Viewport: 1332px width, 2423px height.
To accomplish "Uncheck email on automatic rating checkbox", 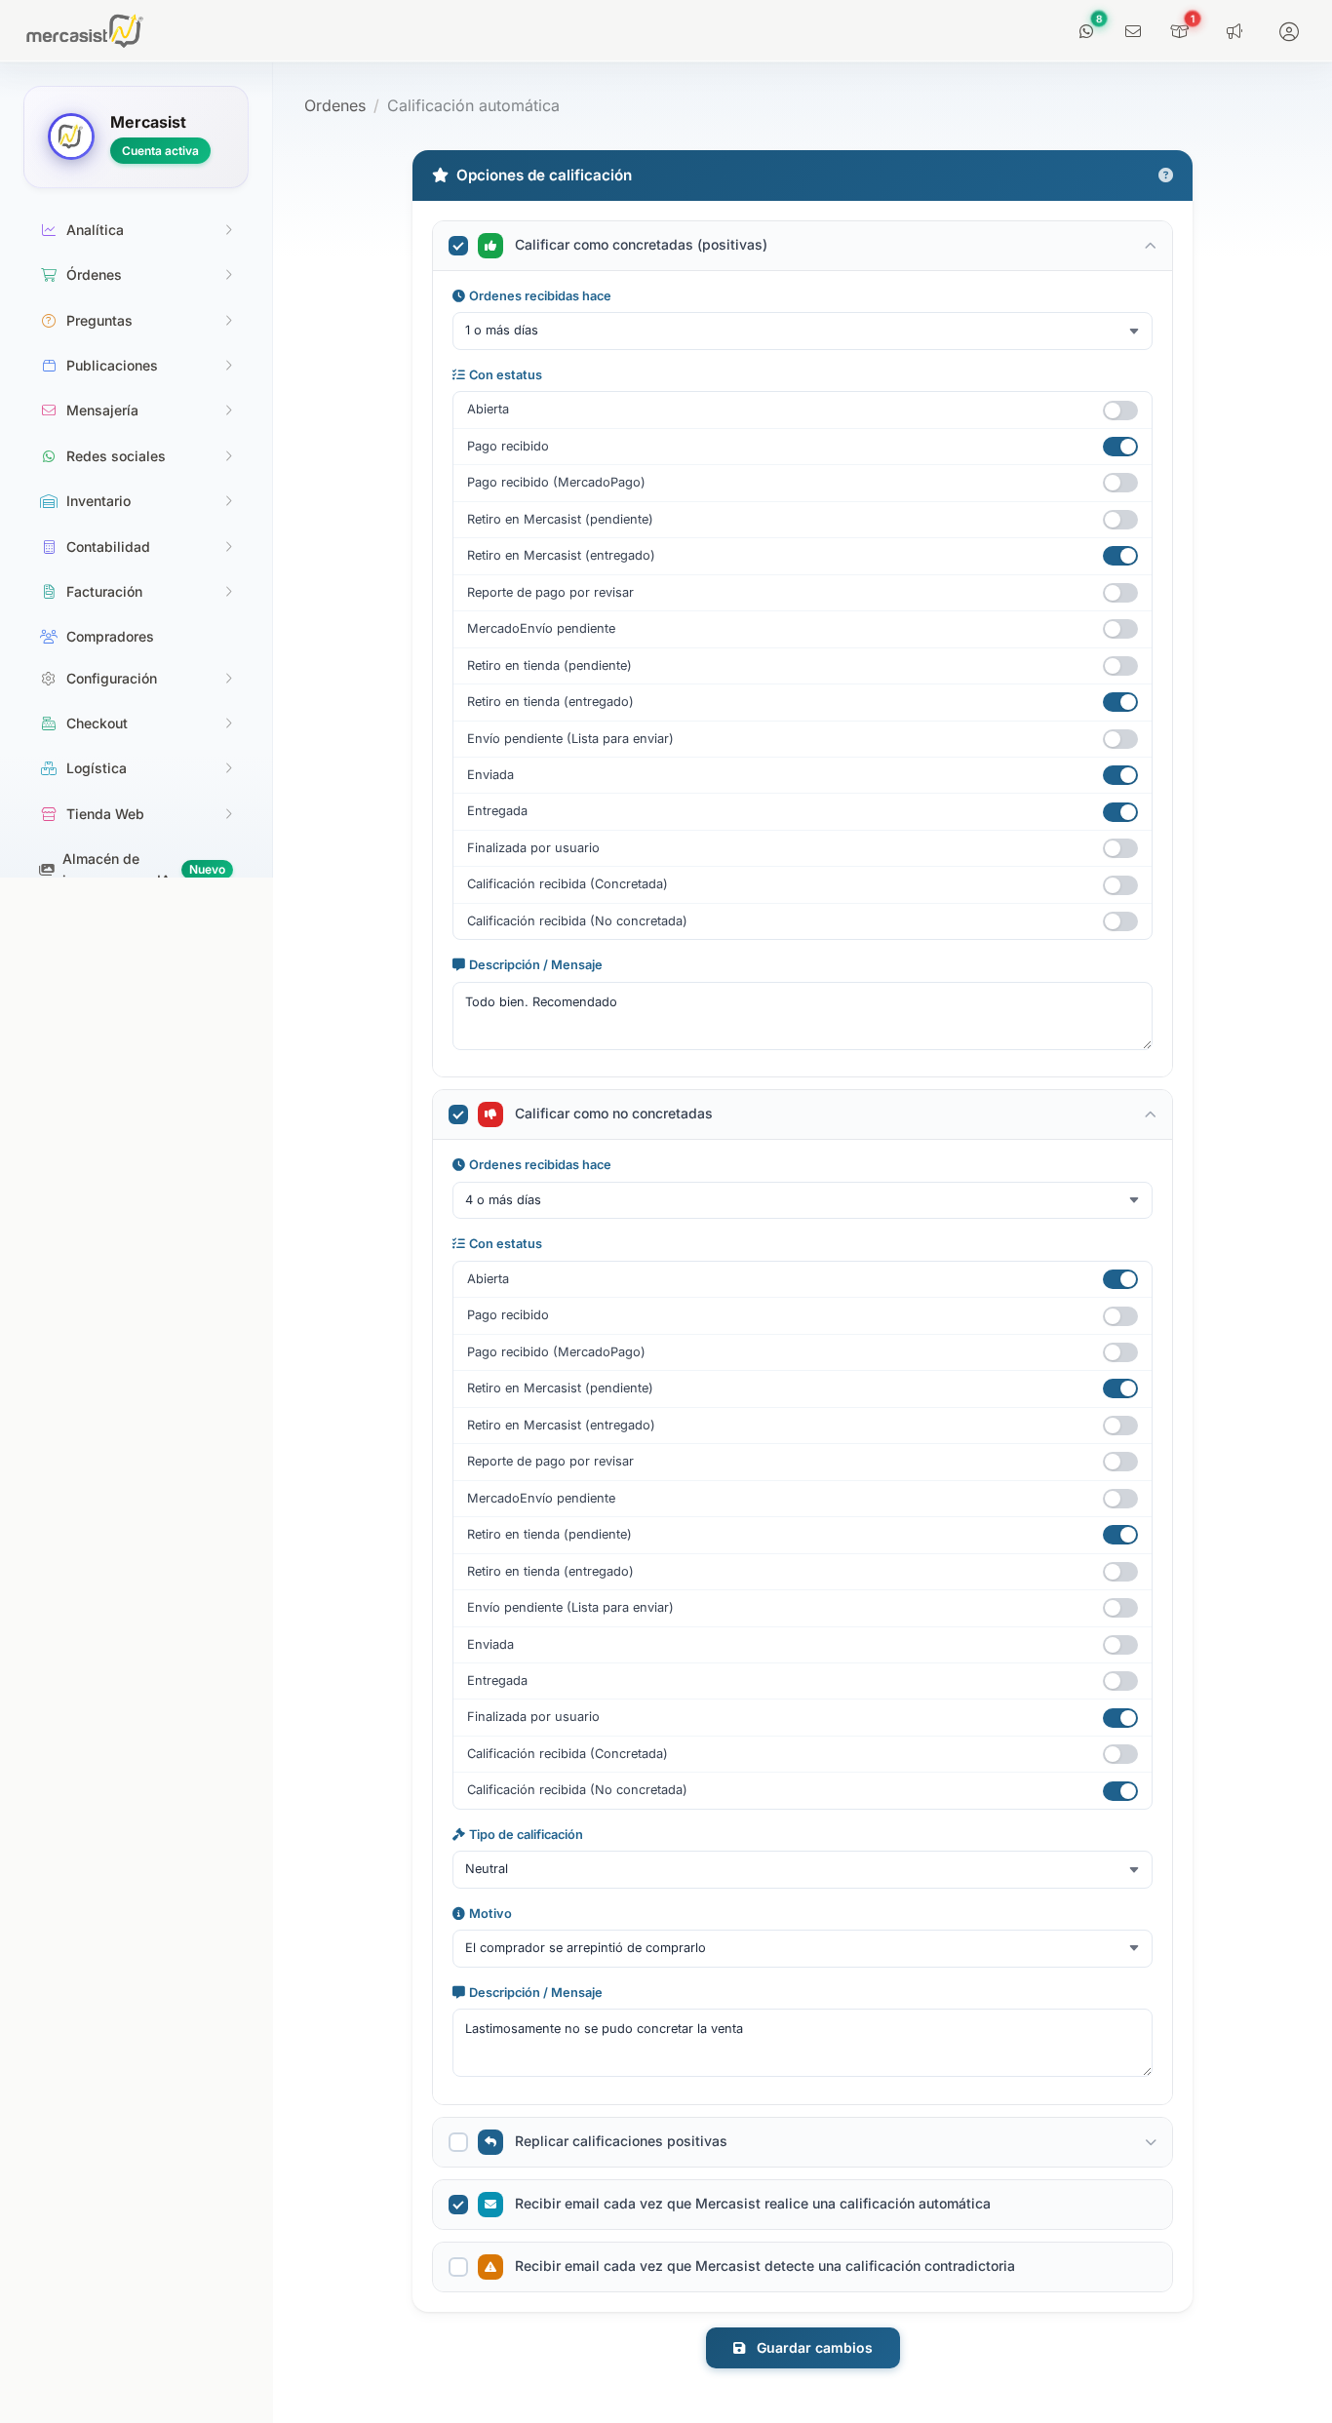I will click(458, 2205).
